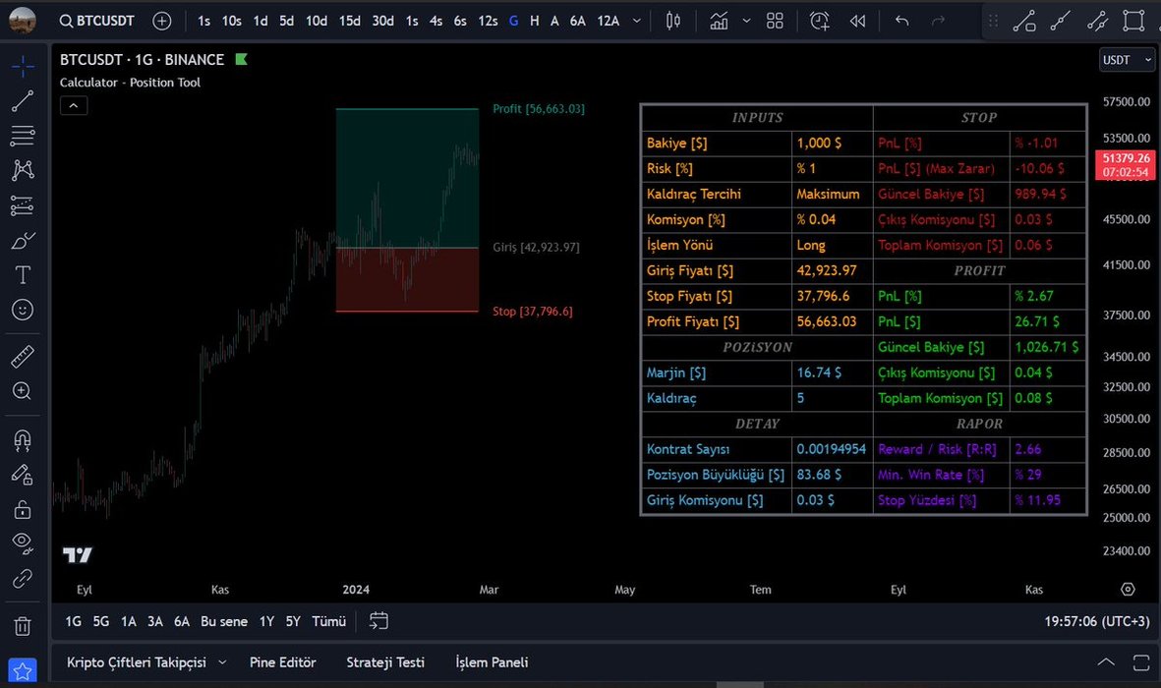Pick the extended line tool in favorites toolbar
This screenshot has width=1161, height=688.
[1061, 21]
